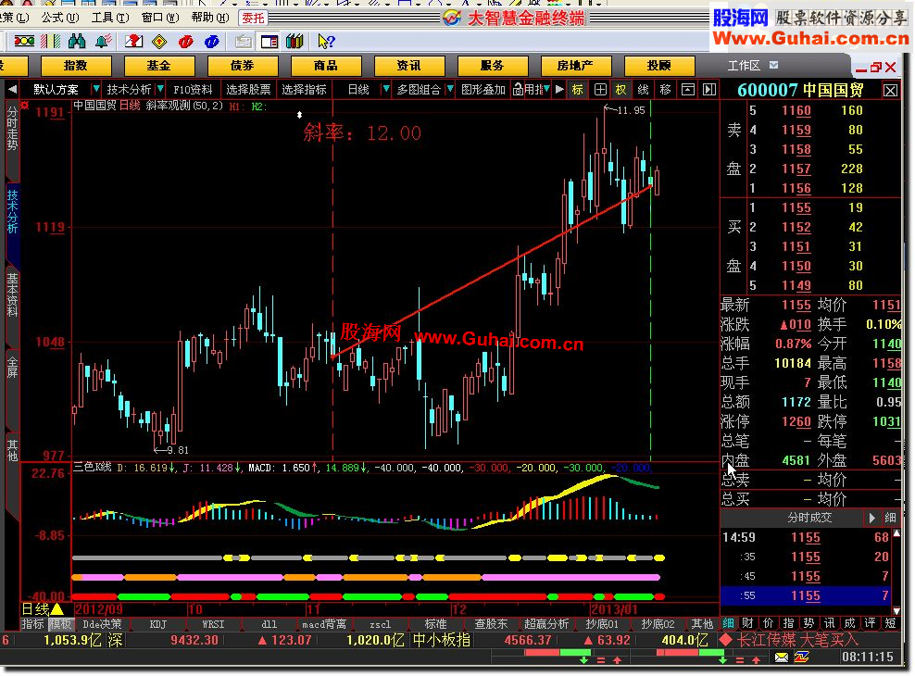
Task: Expand the 用指 dropdown arrow
Action: 546,89
